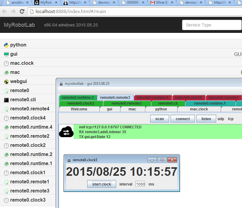Viewport: 242px width, 208px height.
Task: Close the remote0.clock3 window
Action: point(172,160)
